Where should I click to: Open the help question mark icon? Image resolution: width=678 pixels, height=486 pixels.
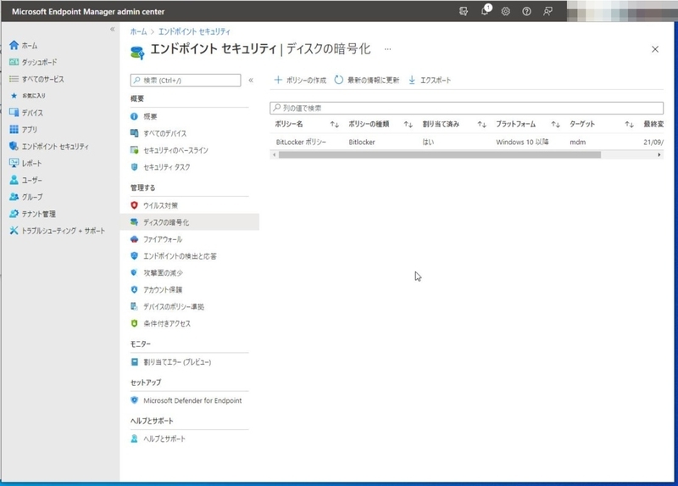tap(526, 11)
